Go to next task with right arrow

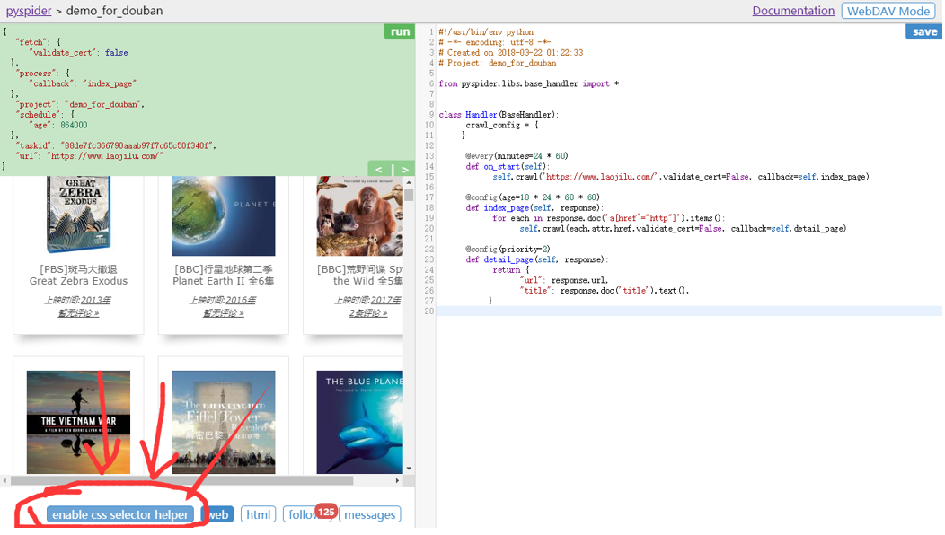click(x=405, y=169)
